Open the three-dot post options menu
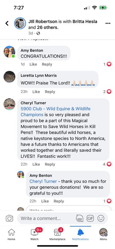Image resolution: width=115 pixels, height=249 pixels. [x=108, y=23]
